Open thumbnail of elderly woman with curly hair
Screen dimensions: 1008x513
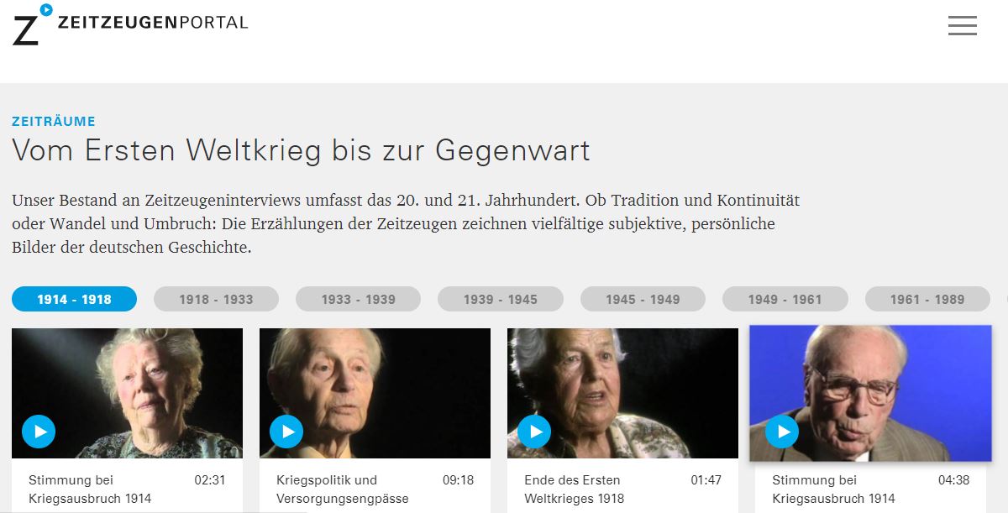[x=127, y=393]
